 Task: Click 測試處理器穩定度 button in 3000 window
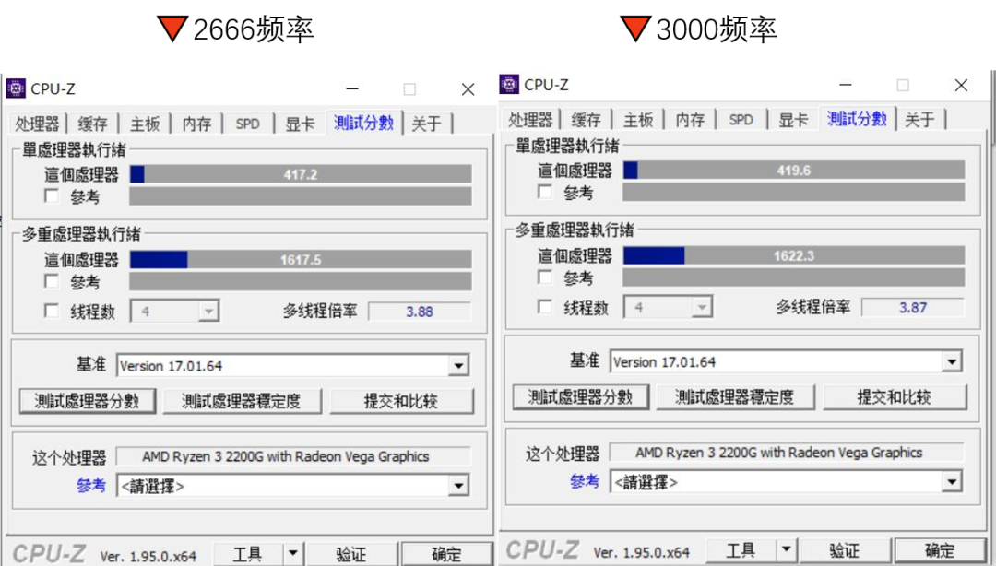click(735, 397)
